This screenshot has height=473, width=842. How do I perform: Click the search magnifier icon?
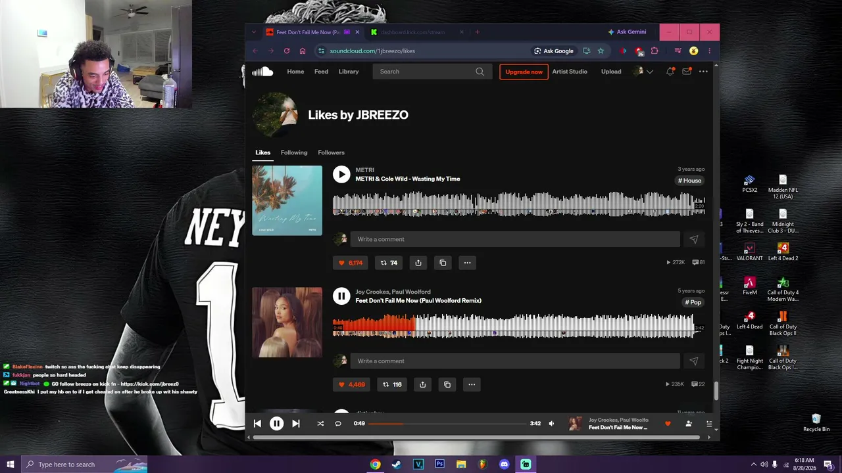coord(480,72)
